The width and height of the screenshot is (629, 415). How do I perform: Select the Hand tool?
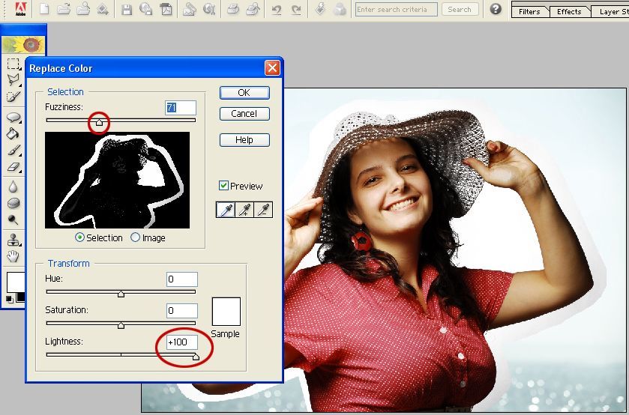pyautogui.click(x=13, y=256)
